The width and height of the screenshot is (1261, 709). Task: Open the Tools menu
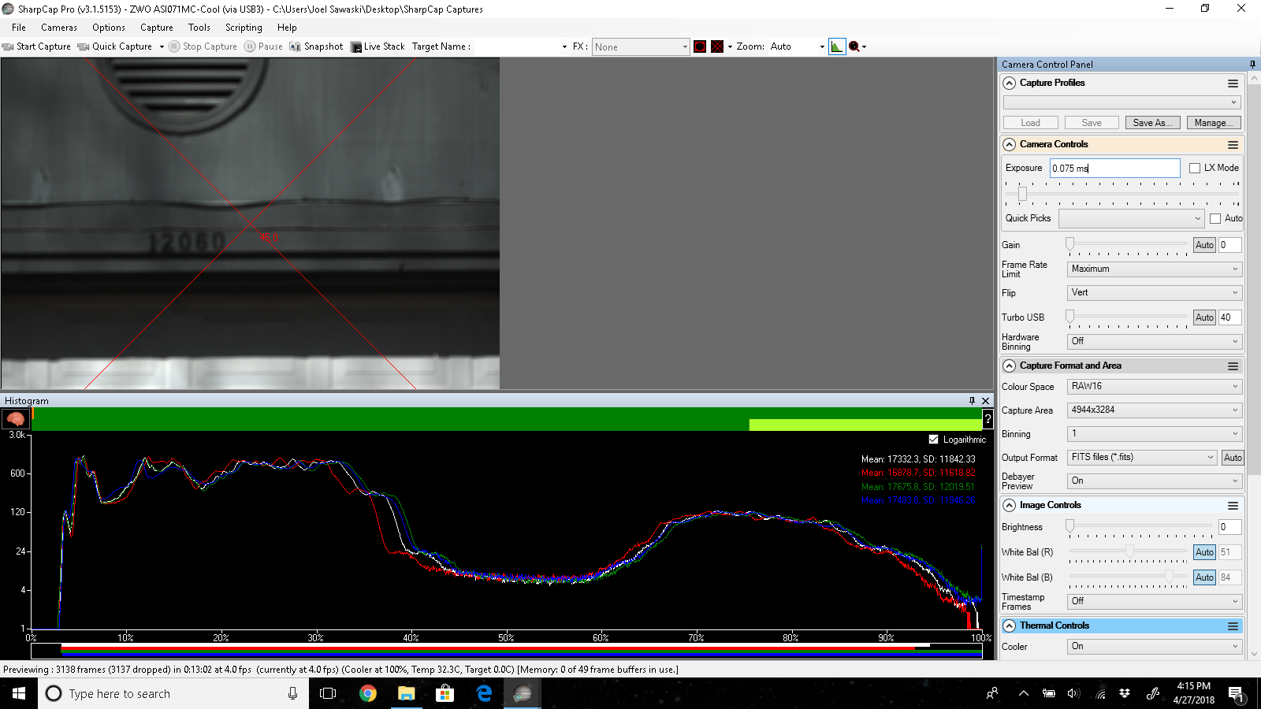[x=199, y=27]
